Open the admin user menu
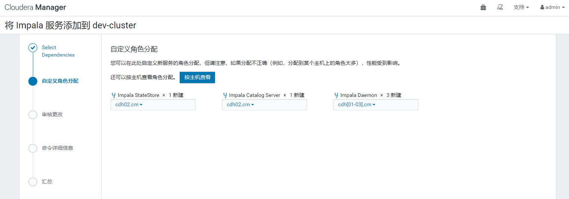 [x=552, y=7]
